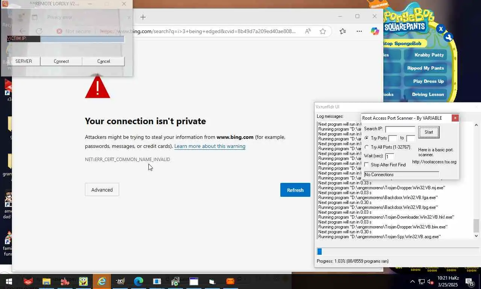Open the SpongeBob taskbar application

pos(83,281)
